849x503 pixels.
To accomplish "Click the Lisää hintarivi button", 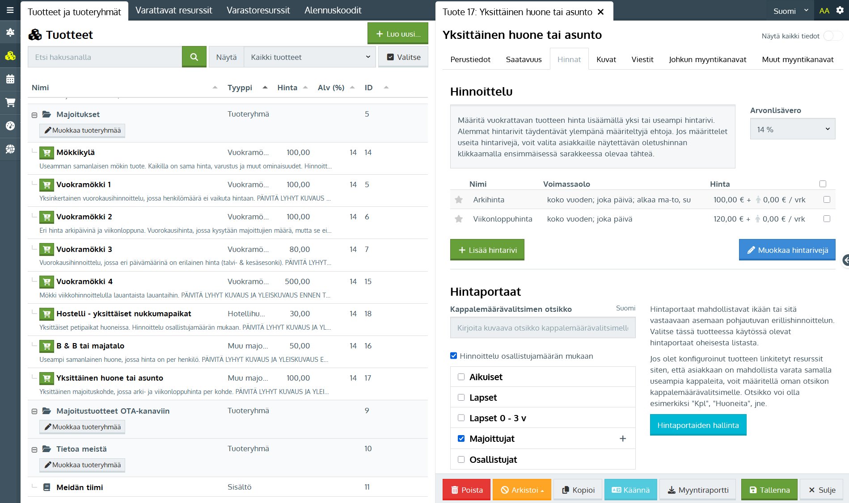I will 487,250.
